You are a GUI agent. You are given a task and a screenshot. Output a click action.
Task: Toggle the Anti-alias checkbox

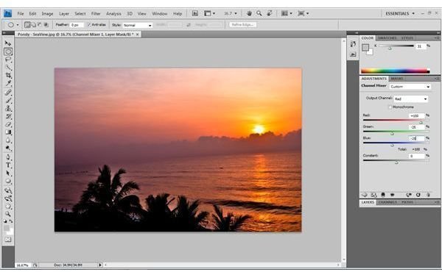click(x=89, y=25)
